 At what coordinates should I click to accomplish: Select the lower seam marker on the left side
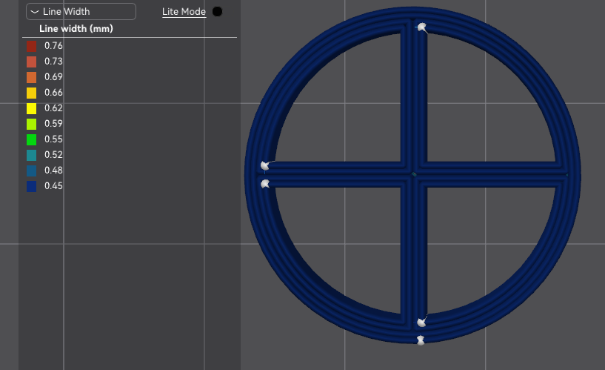point(264,183)
